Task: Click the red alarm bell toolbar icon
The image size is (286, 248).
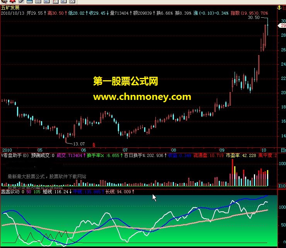Action: point(12,2)
